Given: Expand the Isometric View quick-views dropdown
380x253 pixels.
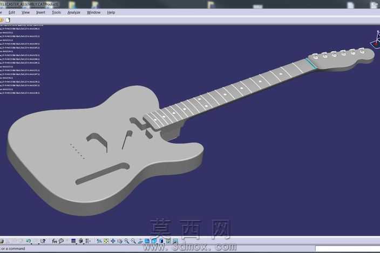Looking at the screenshot, I should 157,243.
